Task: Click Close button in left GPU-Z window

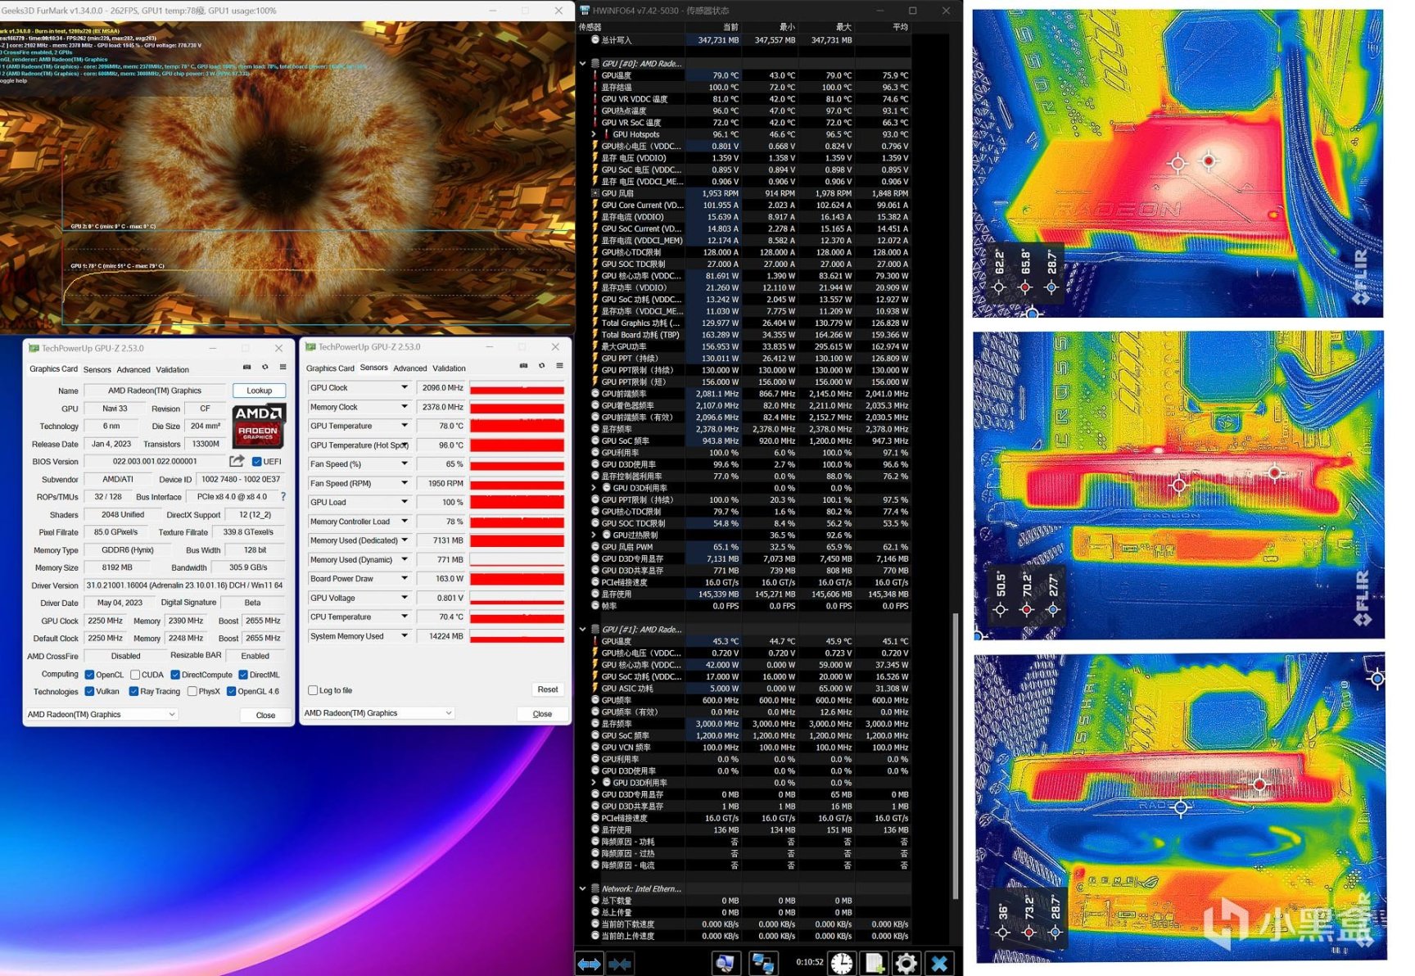Action: 265,715
